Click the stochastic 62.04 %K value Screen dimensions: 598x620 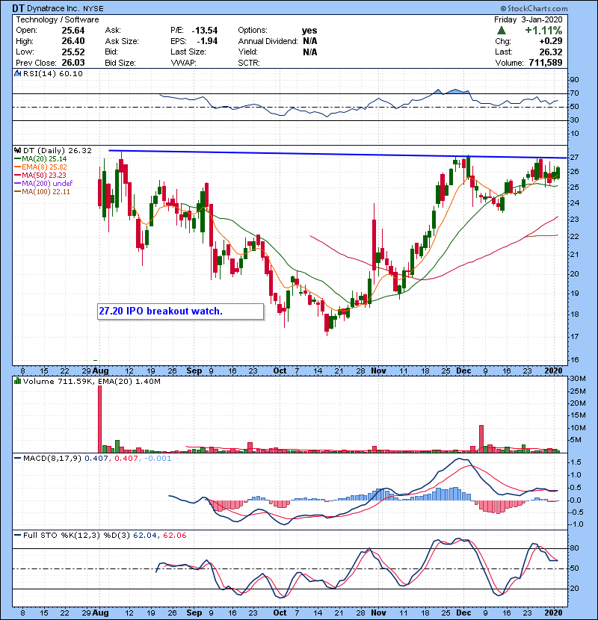pyautogui.click(x=144, y=536)
